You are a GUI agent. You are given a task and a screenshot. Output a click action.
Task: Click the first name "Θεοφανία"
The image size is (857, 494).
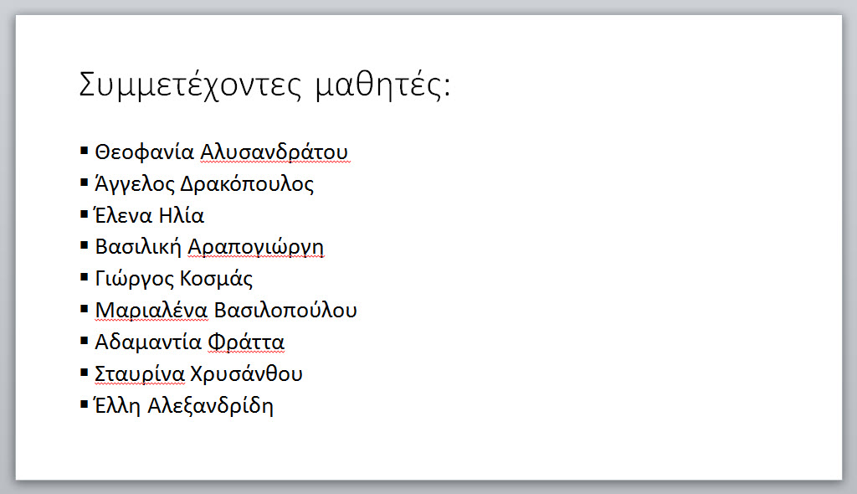[144, 152]
